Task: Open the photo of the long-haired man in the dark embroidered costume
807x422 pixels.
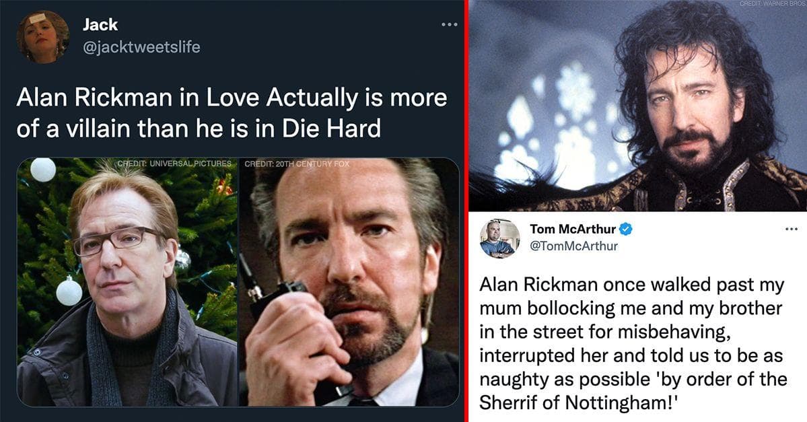Action: click(637, 106)
